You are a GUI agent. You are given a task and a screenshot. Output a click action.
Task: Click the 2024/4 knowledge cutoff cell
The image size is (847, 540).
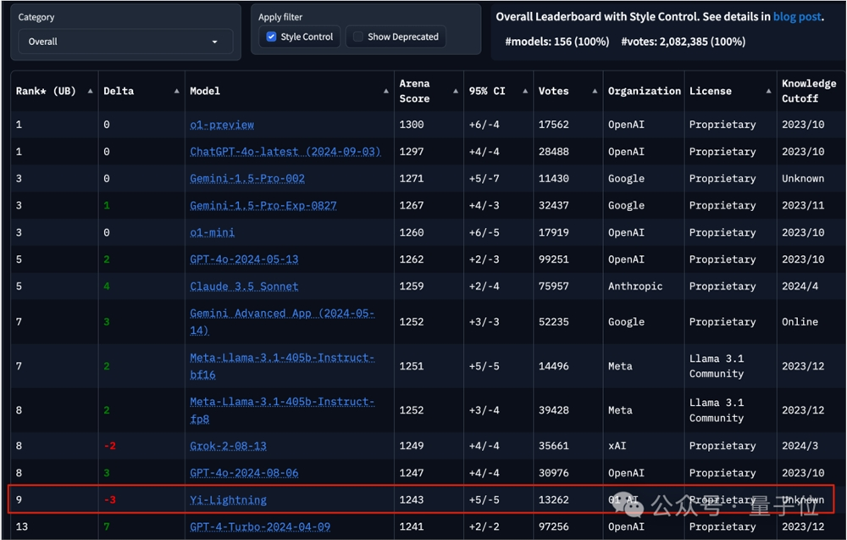click(800, 287)
